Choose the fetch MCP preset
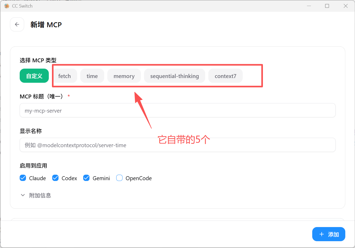This screenshot has width=355, height=248. 65,76
